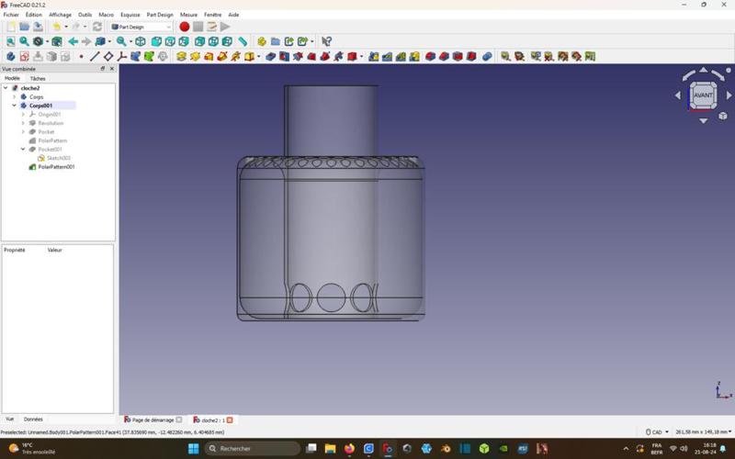
Task: Click the Execute macro play icon
Action: pyautogui.click(x=225, y=27)
